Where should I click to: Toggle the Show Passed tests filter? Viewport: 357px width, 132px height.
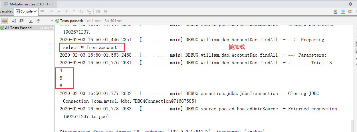coord(5,20)
